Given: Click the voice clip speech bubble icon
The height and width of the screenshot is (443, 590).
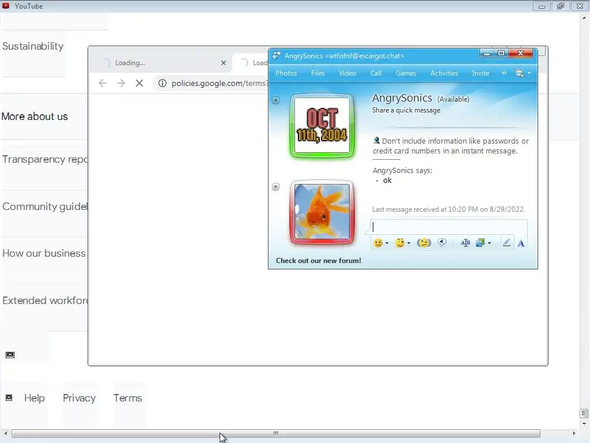Looking at the screenshot, I should (442, 243).
